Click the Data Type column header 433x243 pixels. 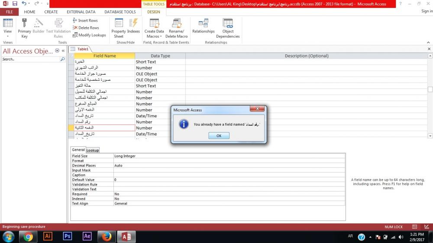pos(160,56)
